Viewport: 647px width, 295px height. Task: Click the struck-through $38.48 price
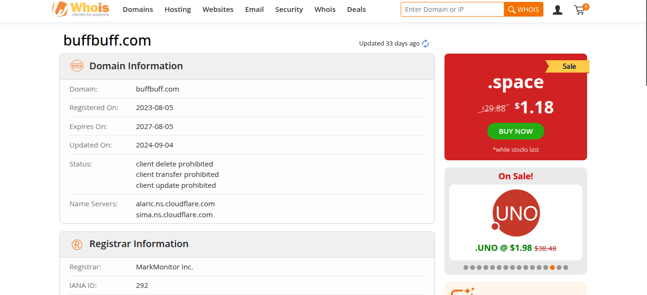(x=545, y=248)
